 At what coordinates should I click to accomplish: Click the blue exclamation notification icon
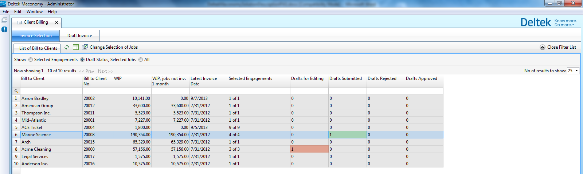point(4,29)
